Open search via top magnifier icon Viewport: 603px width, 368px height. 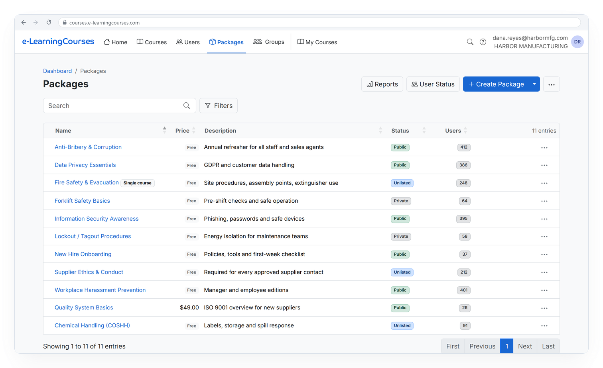click(470, 42)
